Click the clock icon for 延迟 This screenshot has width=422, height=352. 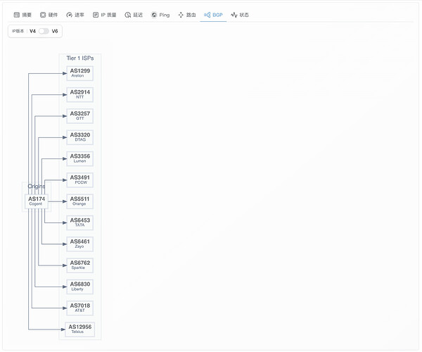click(x=127, y=15)
